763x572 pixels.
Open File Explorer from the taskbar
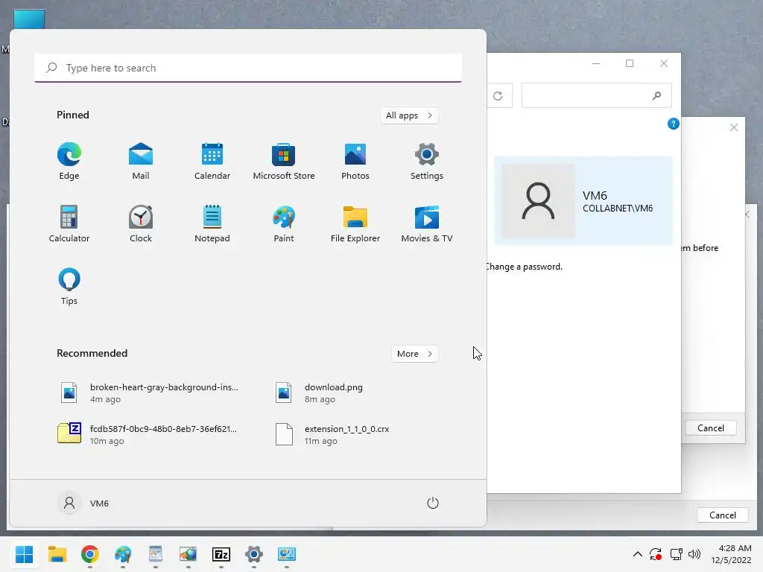(x=57, y=554)
